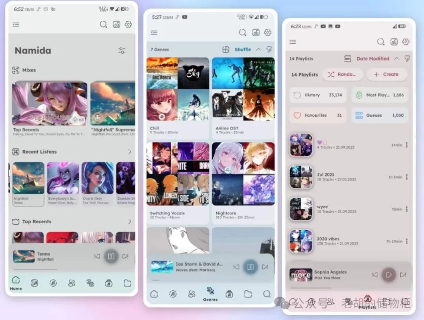424x320 pixels.
Task: Open hamburger menu on Home screen phone
Action: [x=16, y=25]
